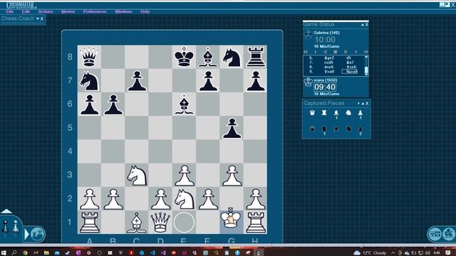Open taskbar search
The image size is (456, 256).
14,253
